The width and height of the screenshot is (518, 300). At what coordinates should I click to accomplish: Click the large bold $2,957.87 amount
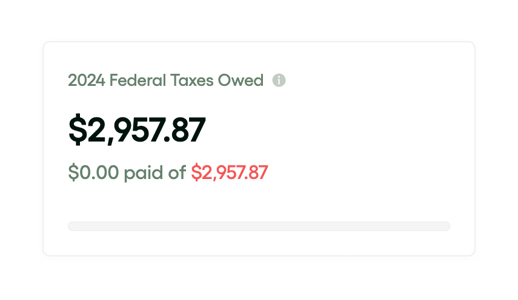137,130
